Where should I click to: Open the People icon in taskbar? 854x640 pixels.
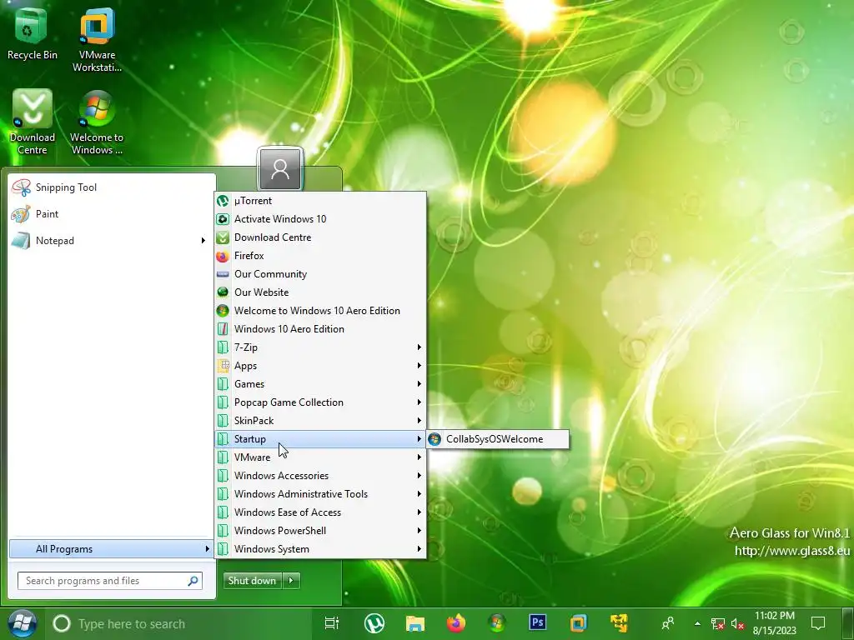pyautogui.click(x=668, y=623)
